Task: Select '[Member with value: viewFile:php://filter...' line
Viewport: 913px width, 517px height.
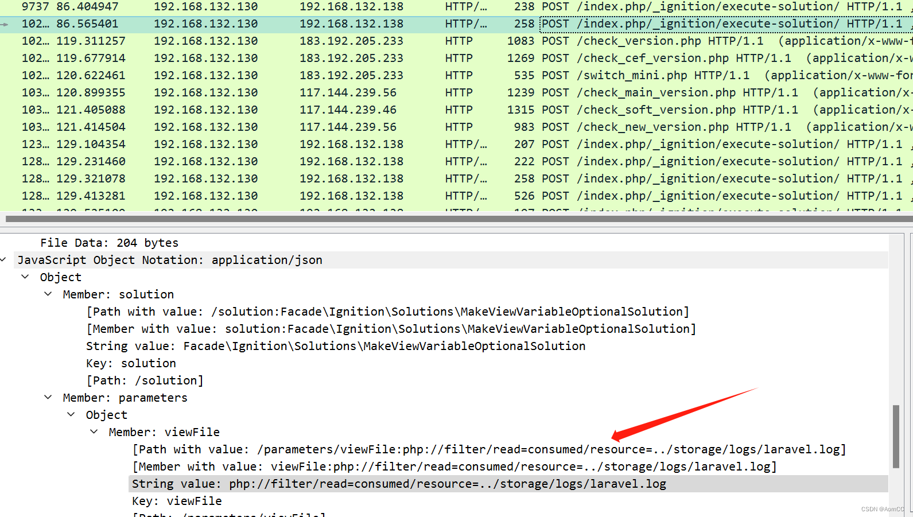Action: (454, 467)
